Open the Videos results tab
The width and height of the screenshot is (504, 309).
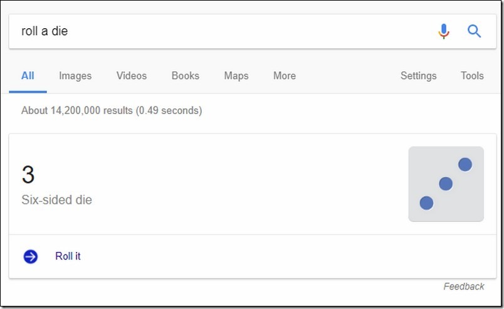pos(132,76)
